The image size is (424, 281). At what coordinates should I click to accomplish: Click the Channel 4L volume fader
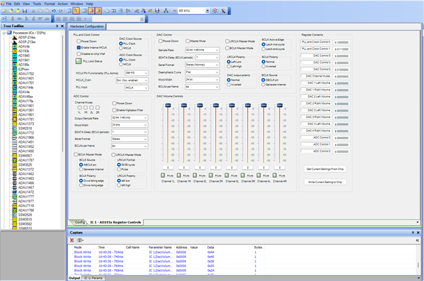coord(264,105)
